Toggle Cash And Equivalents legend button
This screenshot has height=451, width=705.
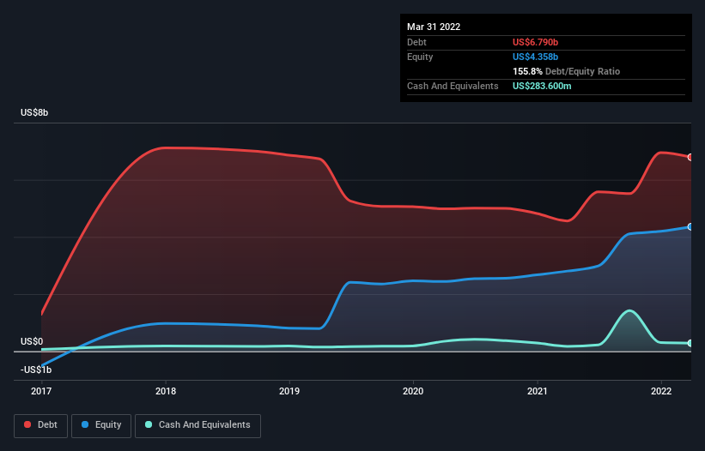(x=198, y=425)
